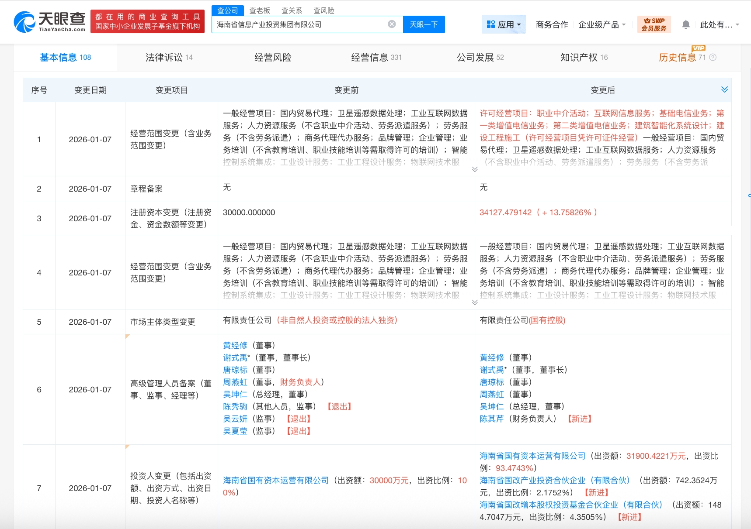Open the 应用 dropdown menu
751x529 pixels.
504,24
